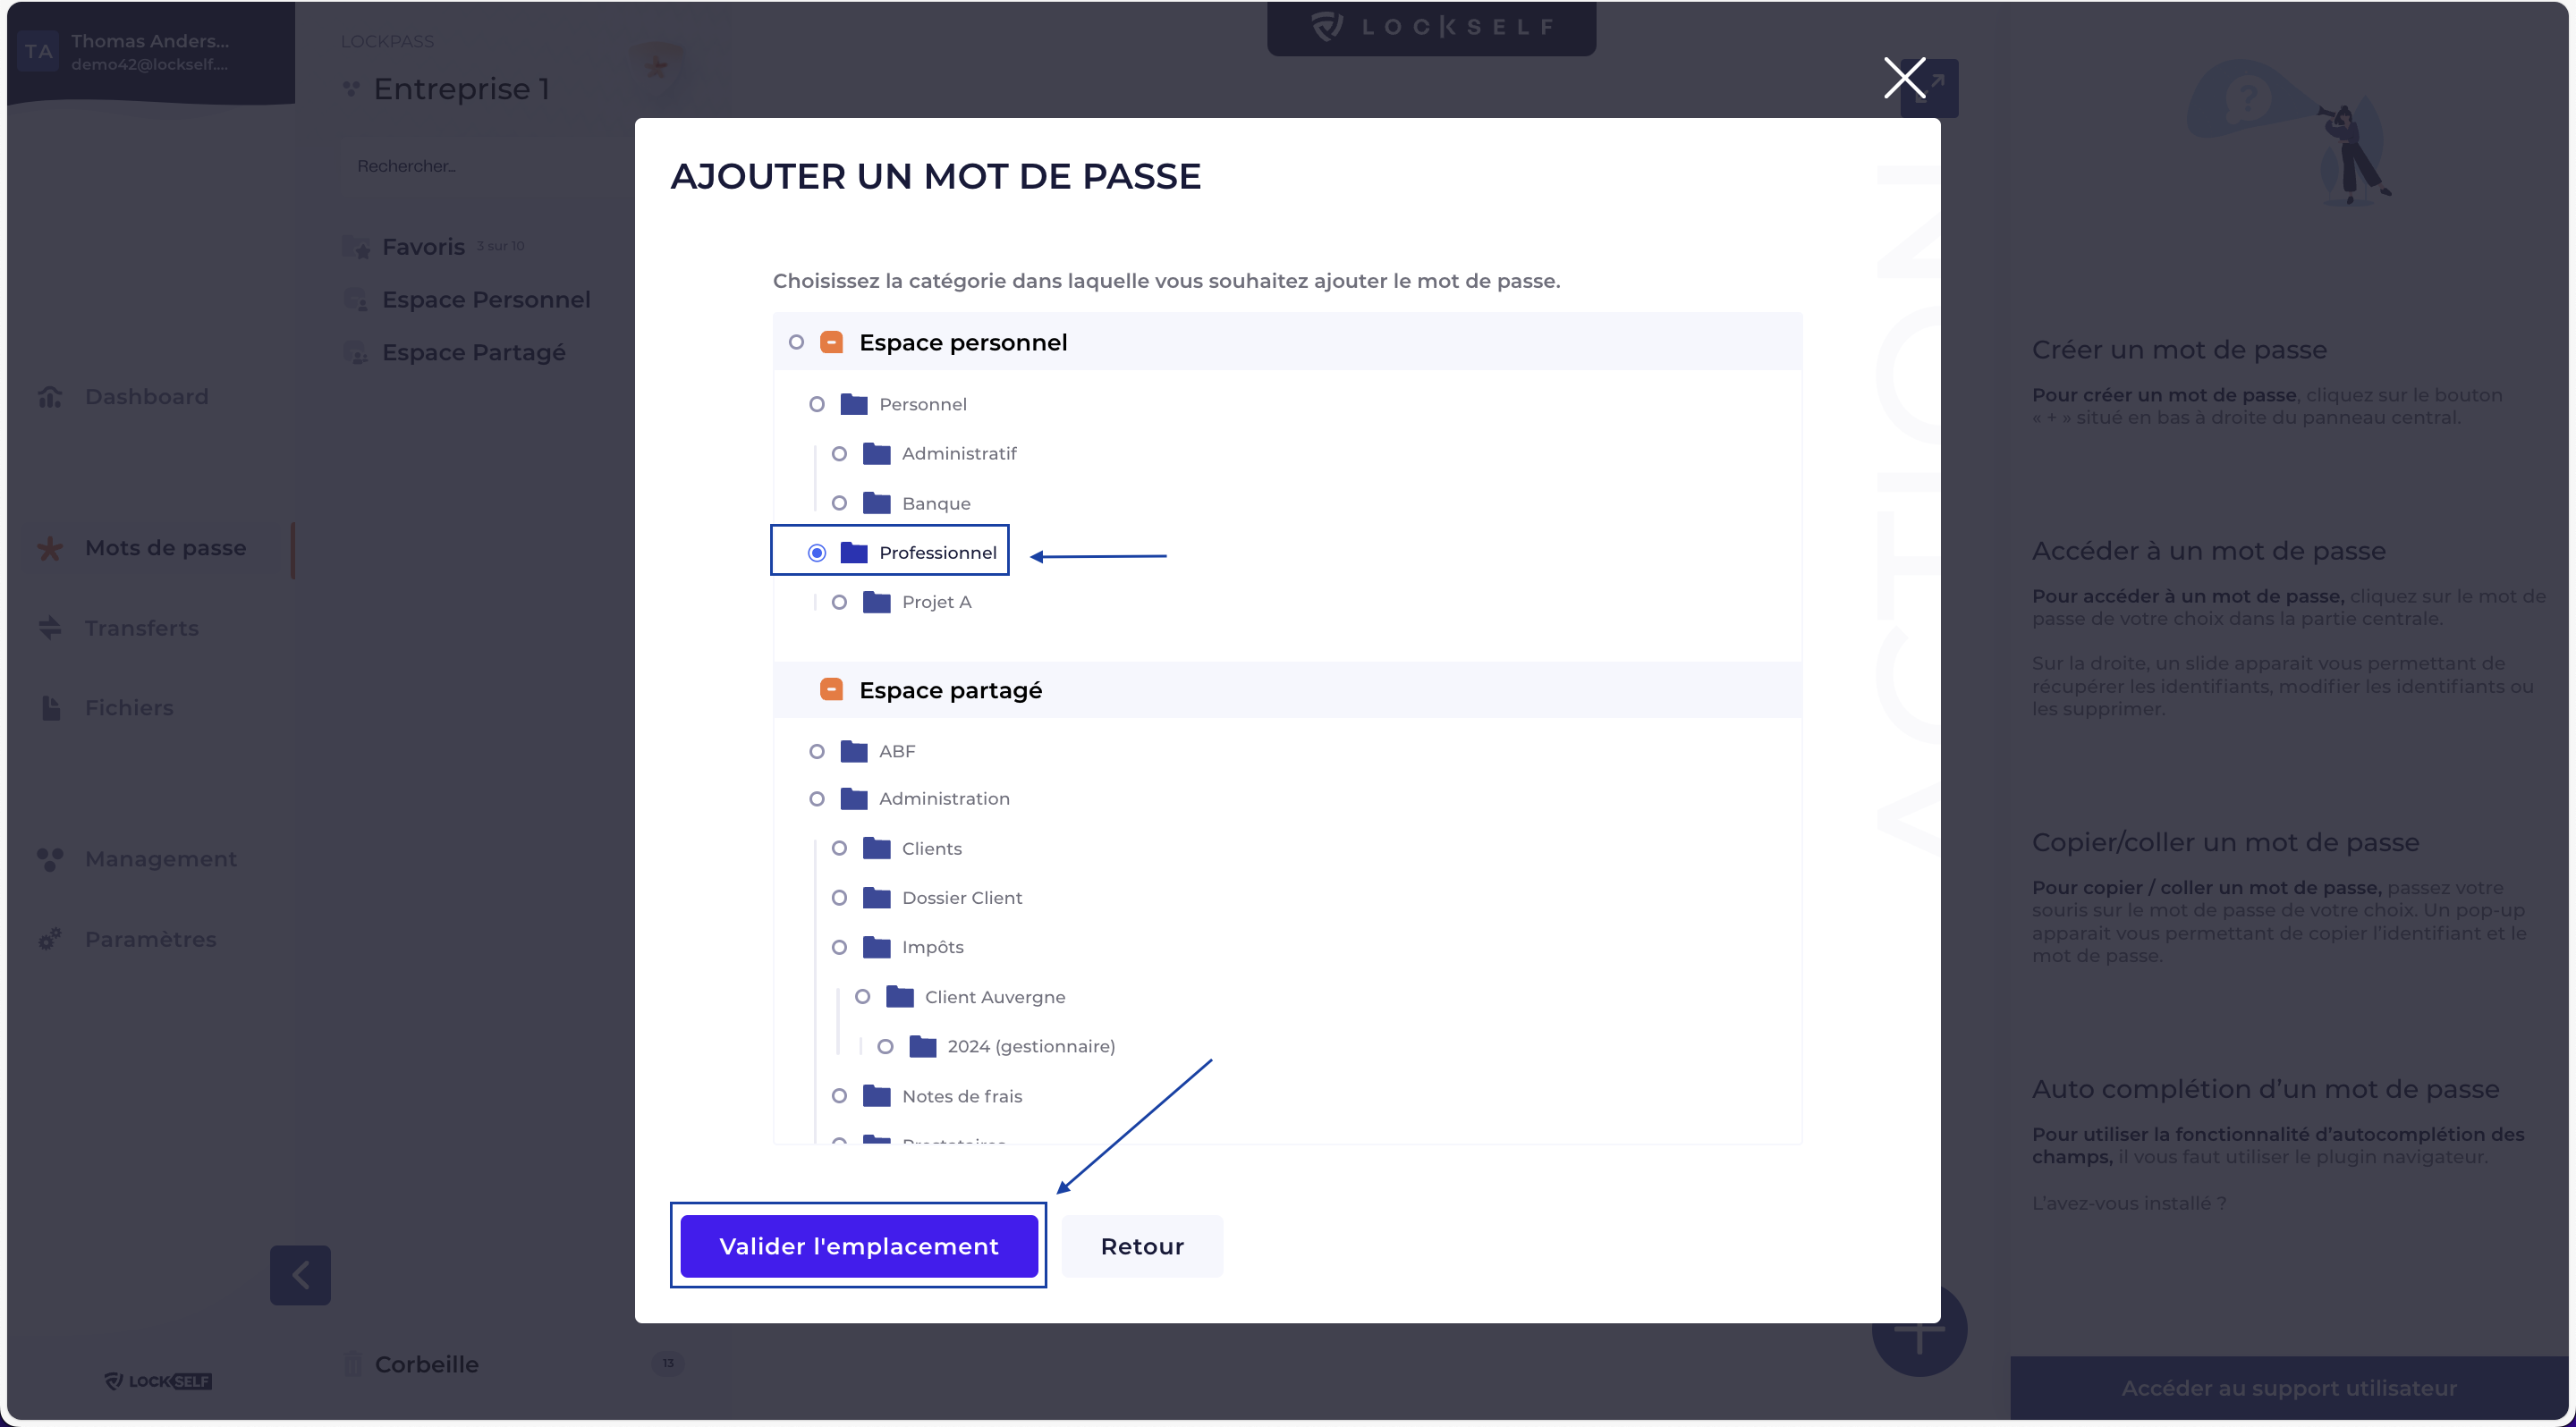Click the Transferts arrows icon
Viewport: 2576px width, 1427px height.
pyautogui.click(x=50, y=628)
